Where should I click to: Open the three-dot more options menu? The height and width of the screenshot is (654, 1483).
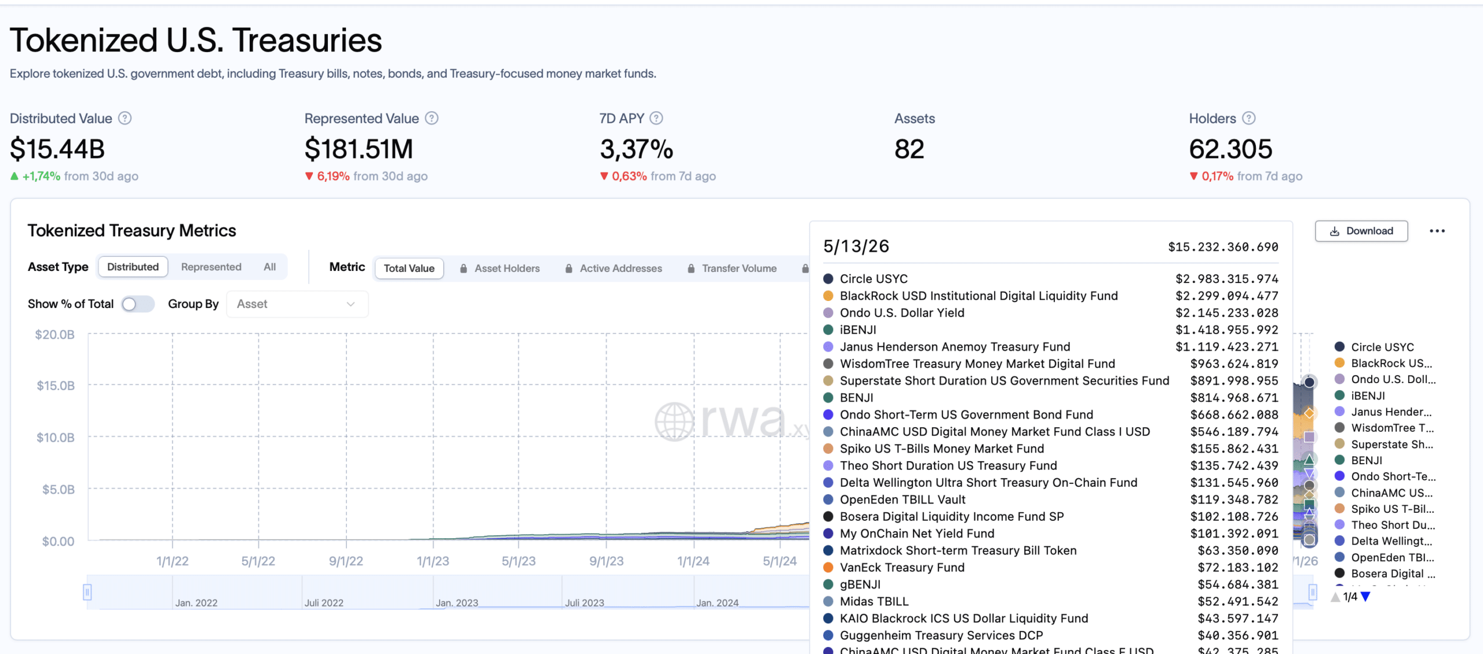tap(1437, 231)
